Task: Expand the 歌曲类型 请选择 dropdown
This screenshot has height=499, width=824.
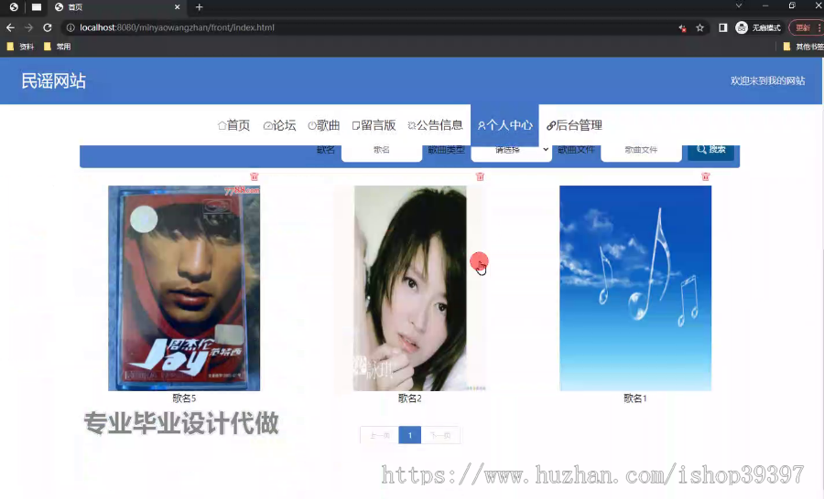Action: (x=511, y=150)
